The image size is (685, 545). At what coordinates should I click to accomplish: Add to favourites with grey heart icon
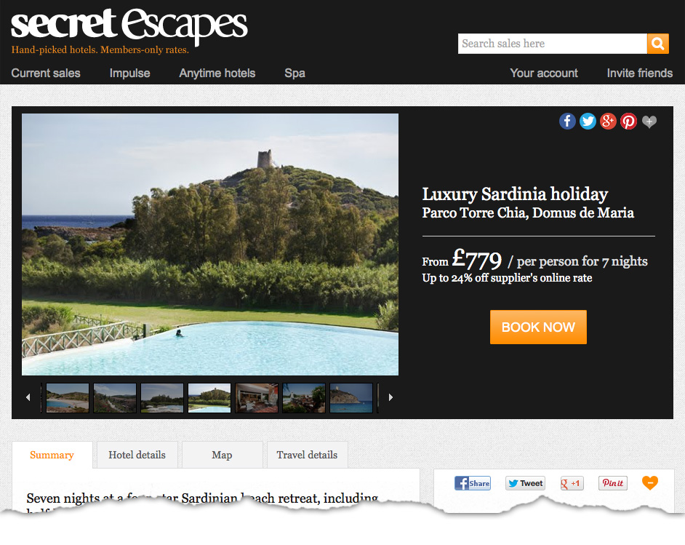649,122
